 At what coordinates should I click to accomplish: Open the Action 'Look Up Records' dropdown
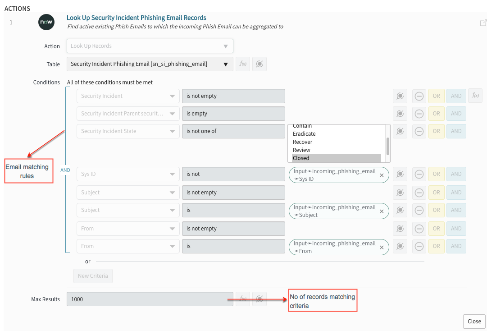tap(150, 46)
